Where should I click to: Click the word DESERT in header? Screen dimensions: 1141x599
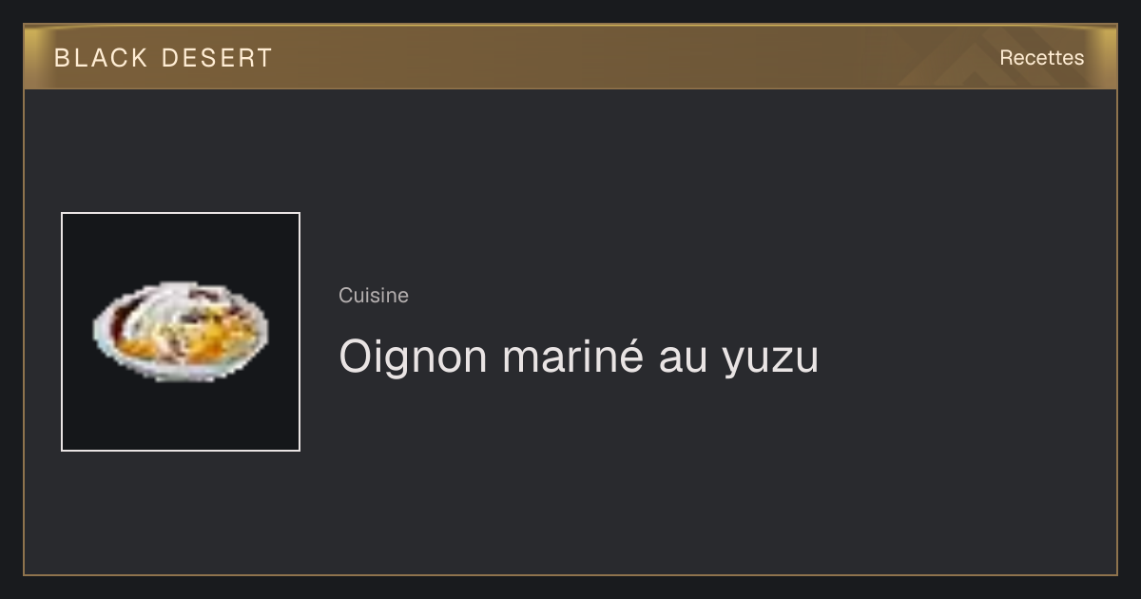217,58
